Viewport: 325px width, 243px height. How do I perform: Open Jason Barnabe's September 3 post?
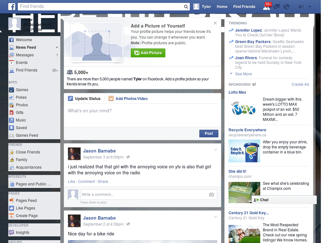[x=103, y=157]
